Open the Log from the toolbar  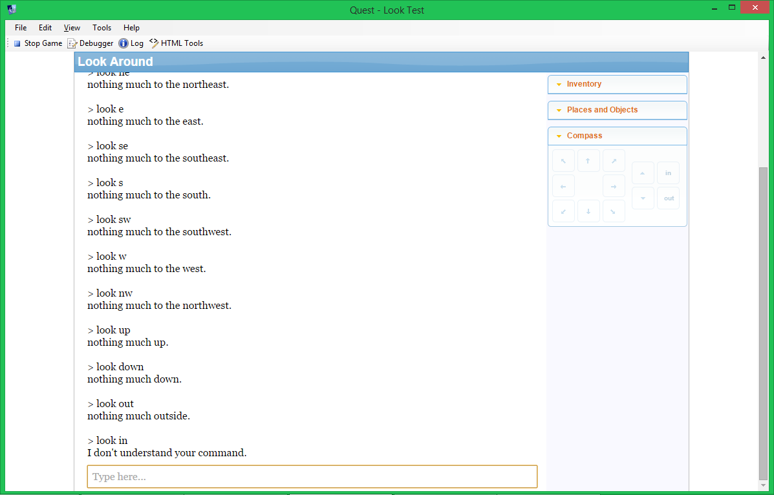click(131, 43)
